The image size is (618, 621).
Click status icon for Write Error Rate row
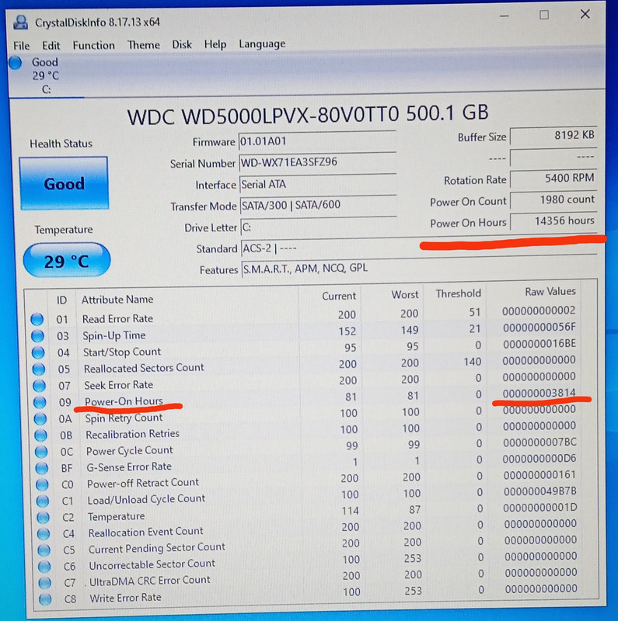45,598
